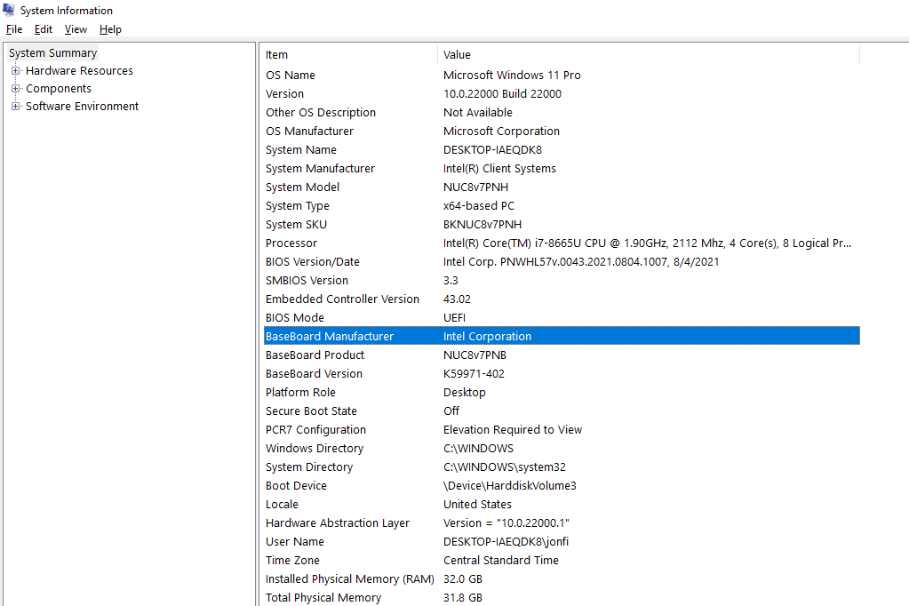Select the System Directory row
This screenshot has height=606, width=909.
click(562, 466)
